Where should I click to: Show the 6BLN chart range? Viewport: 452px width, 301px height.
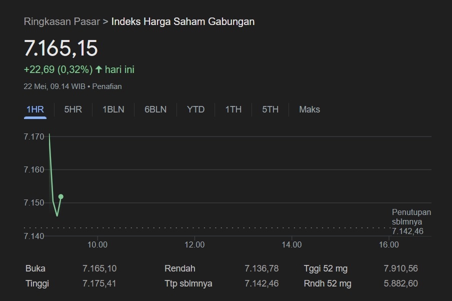coord(155,109)
